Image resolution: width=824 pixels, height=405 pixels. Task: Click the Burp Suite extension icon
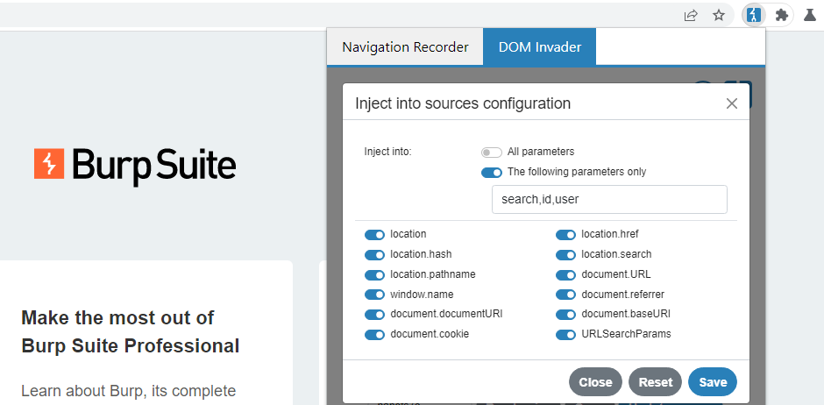coord(753,15)
